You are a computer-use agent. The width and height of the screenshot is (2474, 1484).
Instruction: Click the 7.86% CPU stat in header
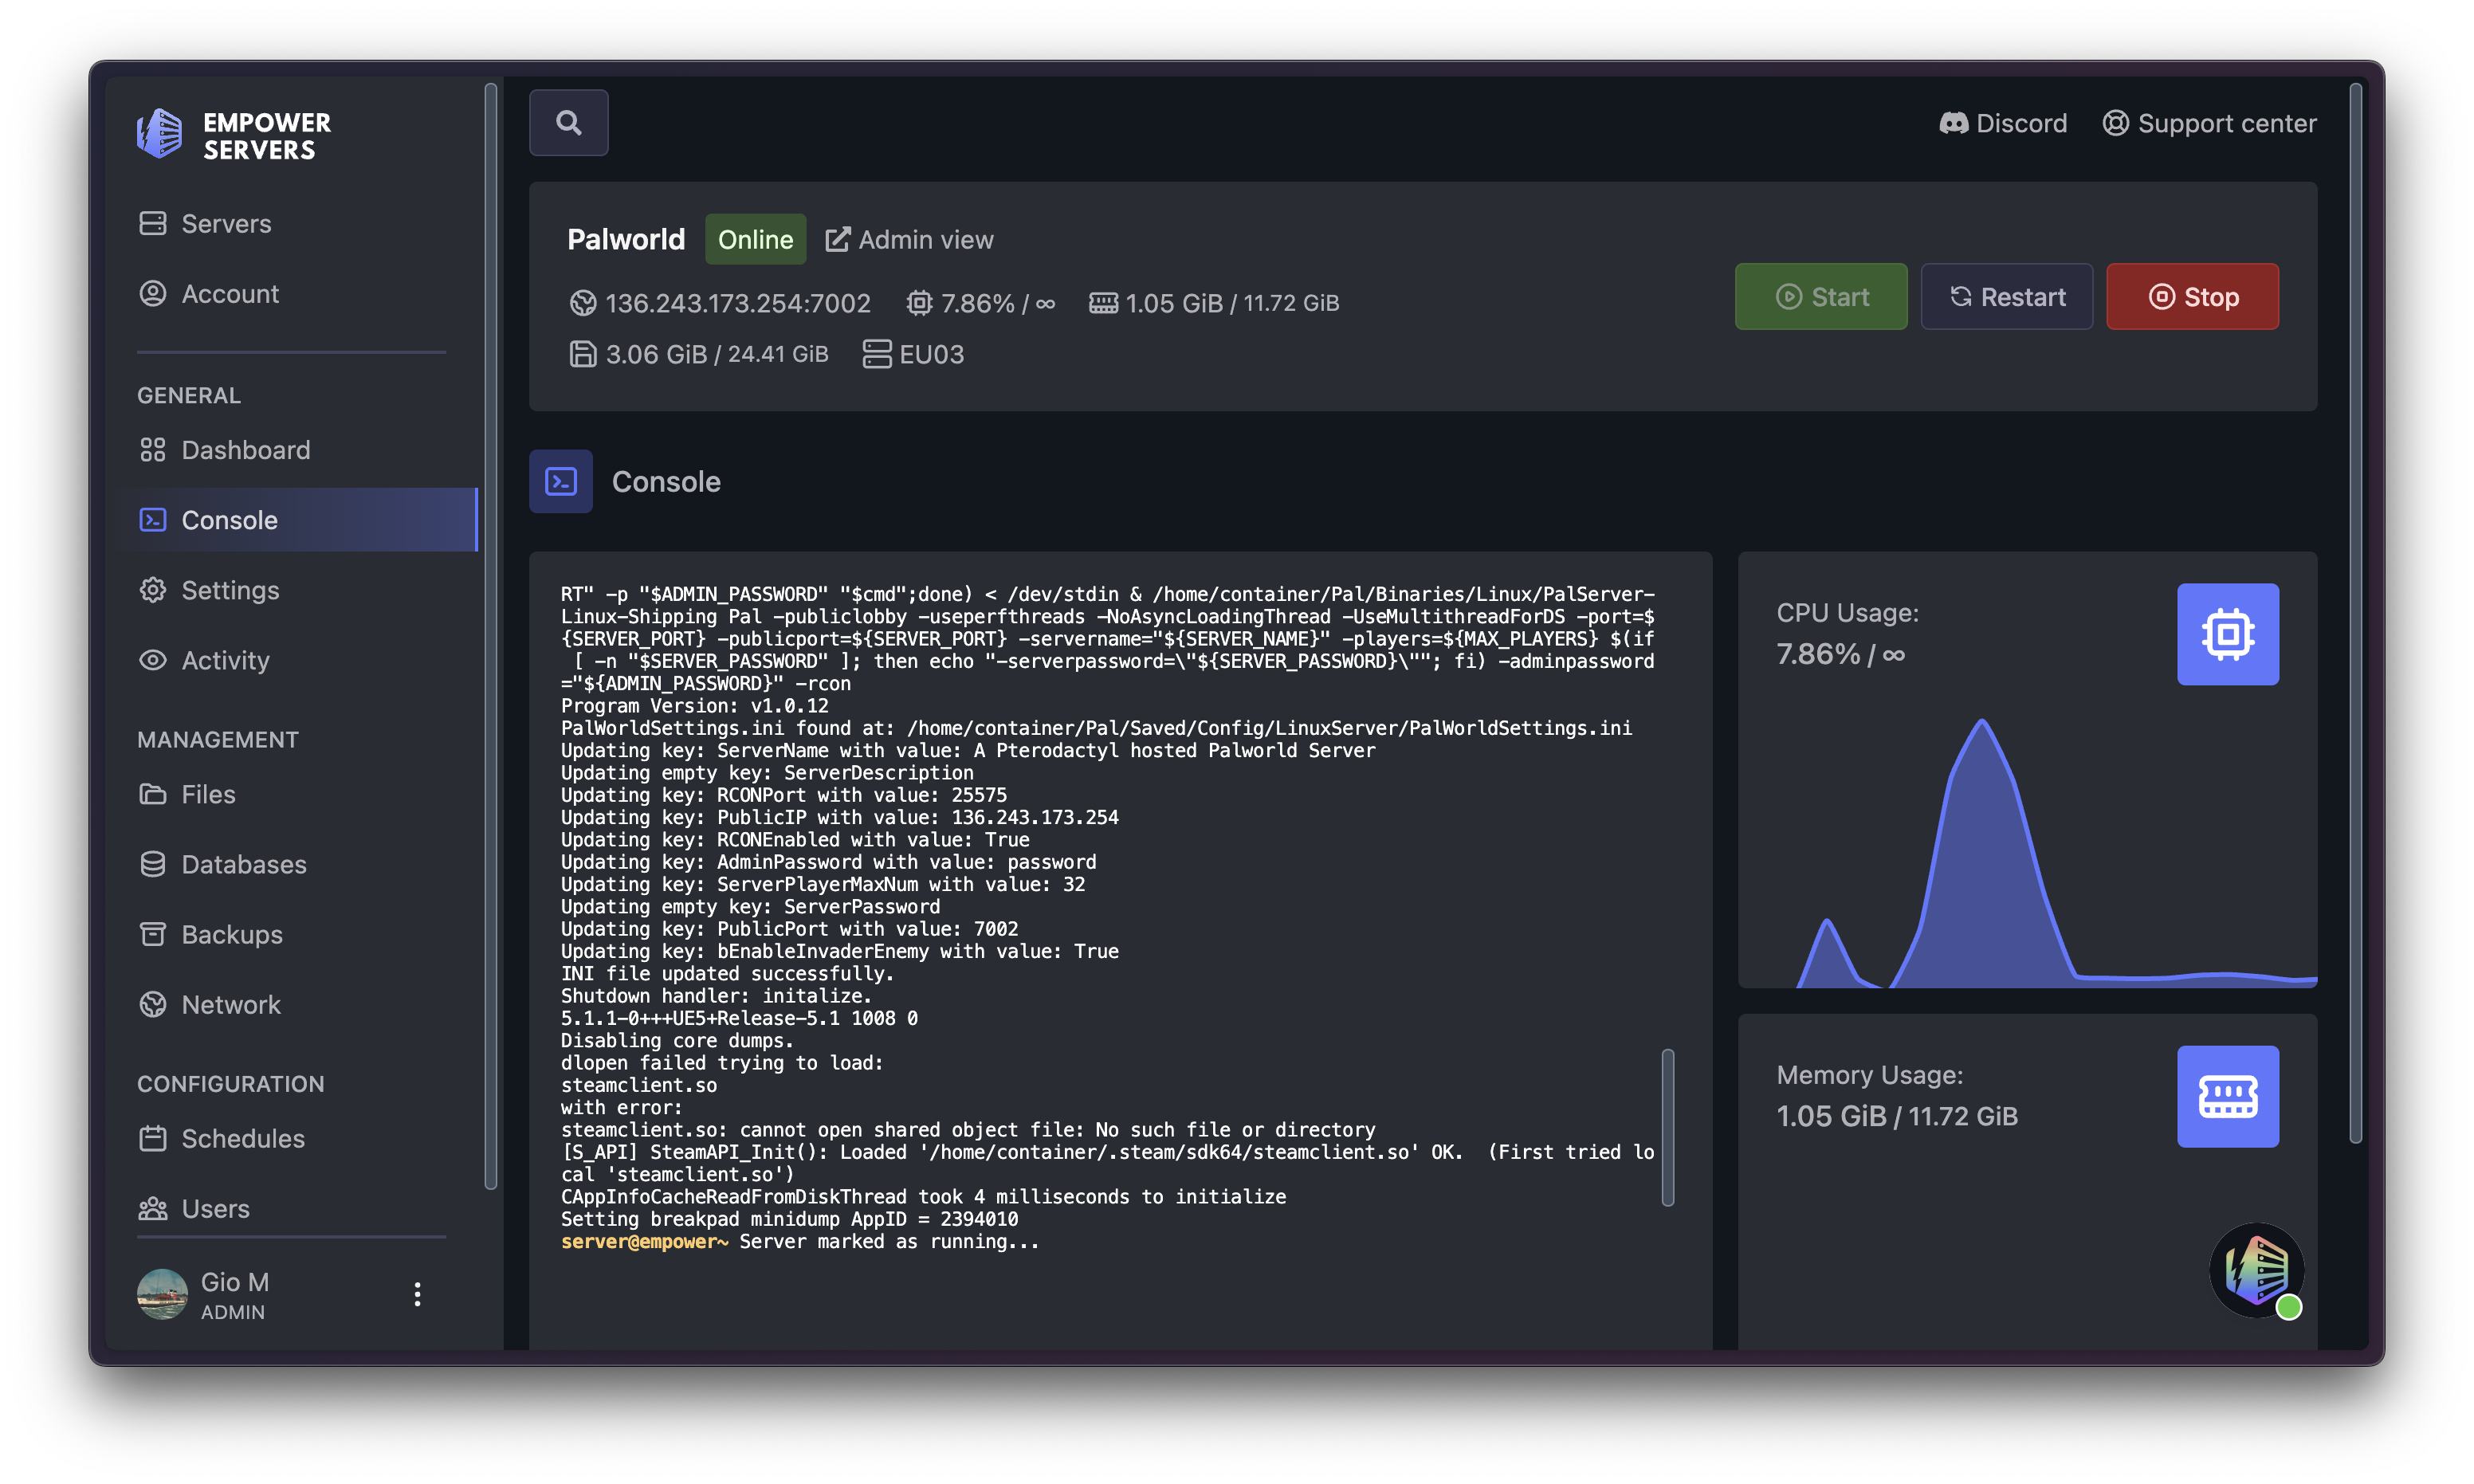coord(980,303)
